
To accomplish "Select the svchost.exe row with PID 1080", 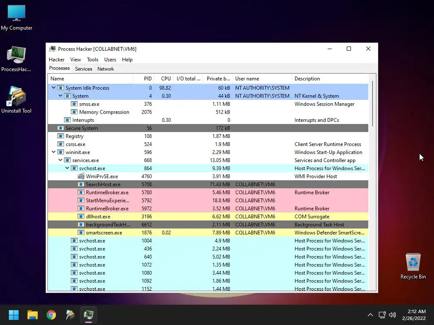I will coord(208,273).
